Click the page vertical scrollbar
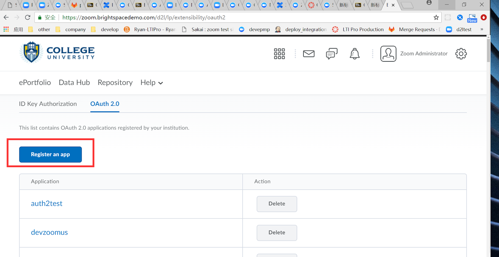499x257 pixels. [488, 50]
